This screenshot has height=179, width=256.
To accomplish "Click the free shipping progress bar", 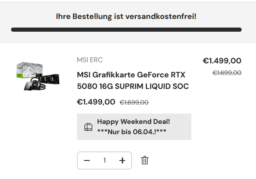I will coord(126,30).
